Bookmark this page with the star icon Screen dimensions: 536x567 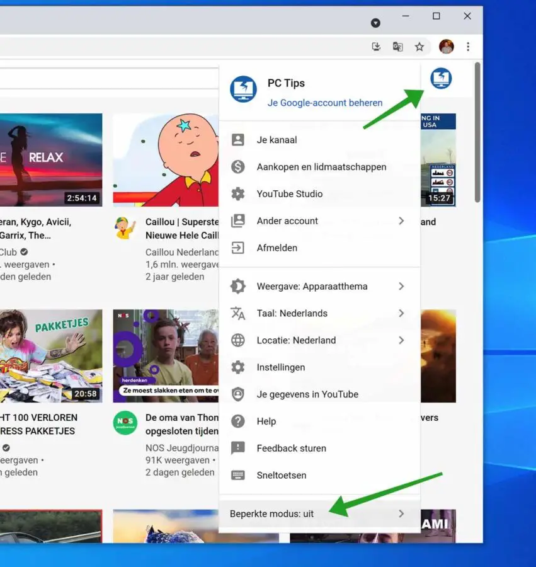click(419, 46)
